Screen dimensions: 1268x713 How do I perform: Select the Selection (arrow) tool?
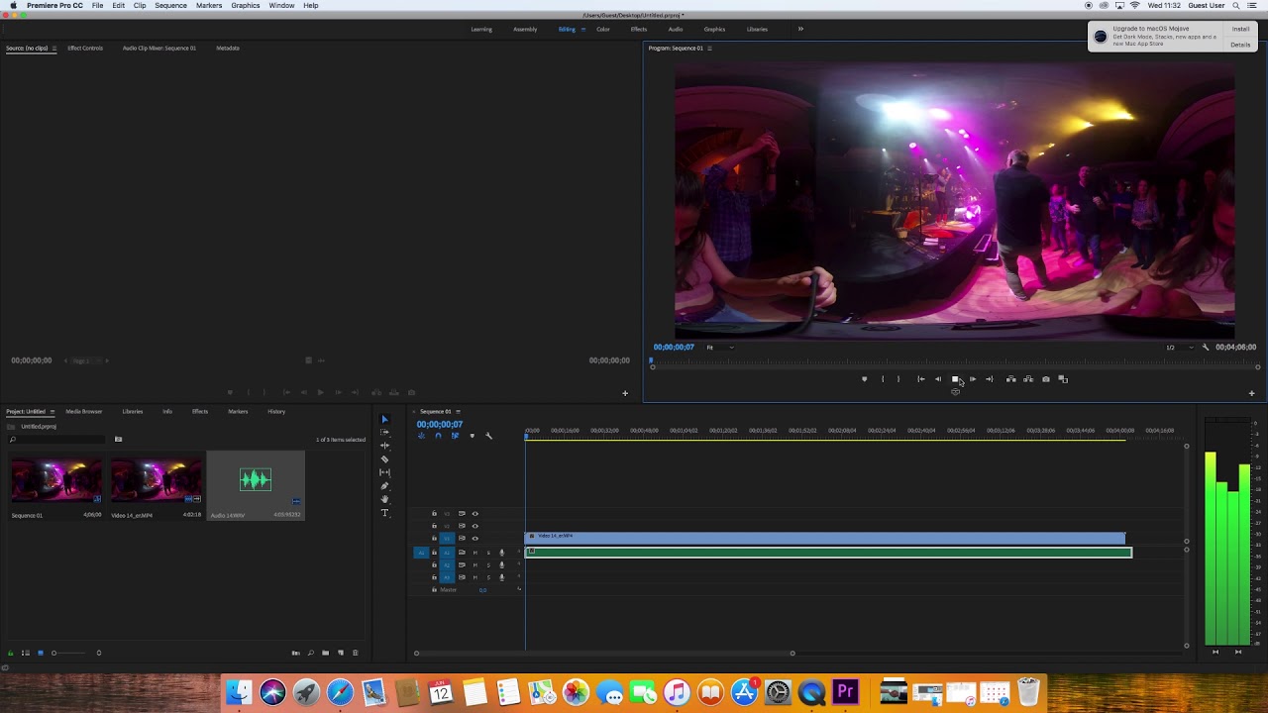[x=384, y=419]
